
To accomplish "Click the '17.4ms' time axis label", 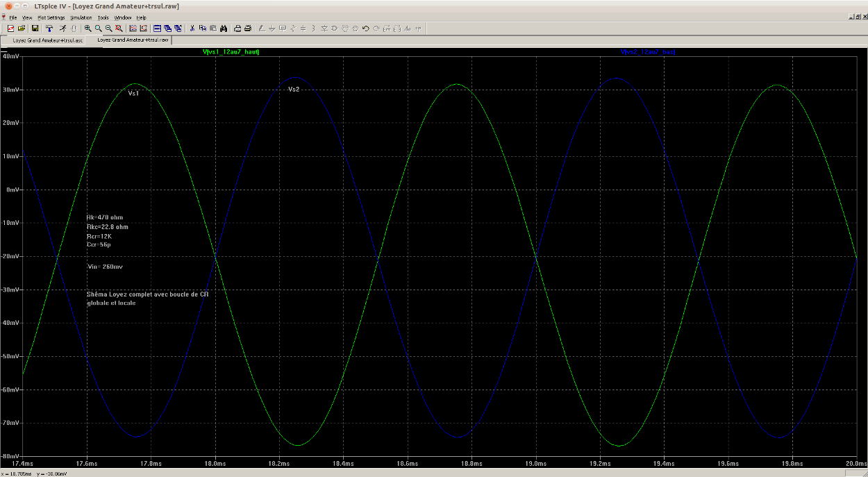I will tap(23, 463).
